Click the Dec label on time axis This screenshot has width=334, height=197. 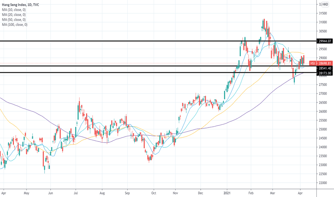click(x=200, y=193)
